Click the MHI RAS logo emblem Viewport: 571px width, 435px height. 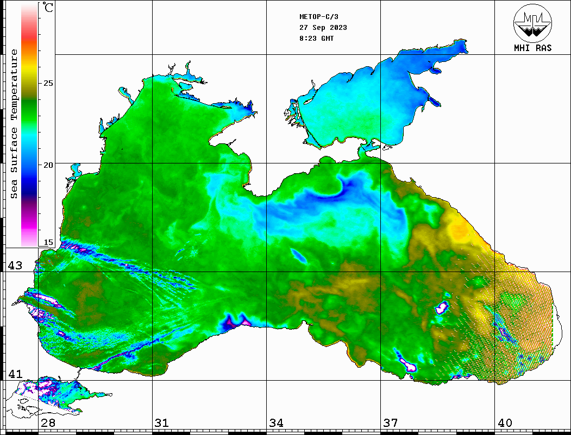pos(533,23)
